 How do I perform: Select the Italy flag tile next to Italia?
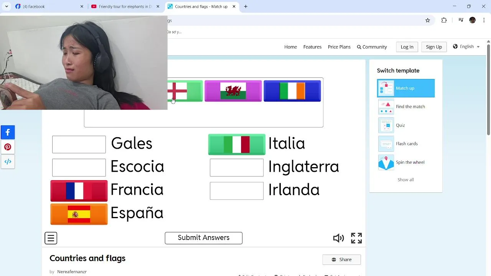[x=237, y=145]
